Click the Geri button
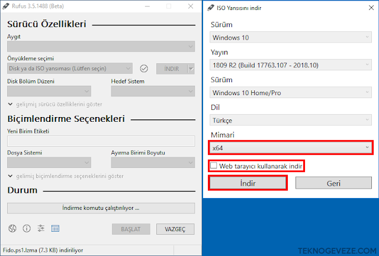 333,183
